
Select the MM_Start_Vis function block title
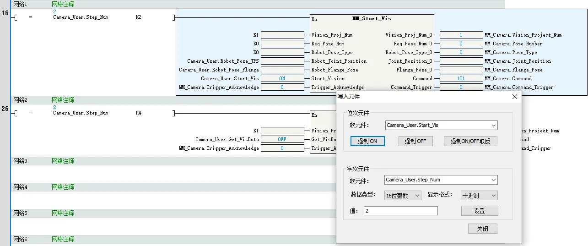point(372,19)
